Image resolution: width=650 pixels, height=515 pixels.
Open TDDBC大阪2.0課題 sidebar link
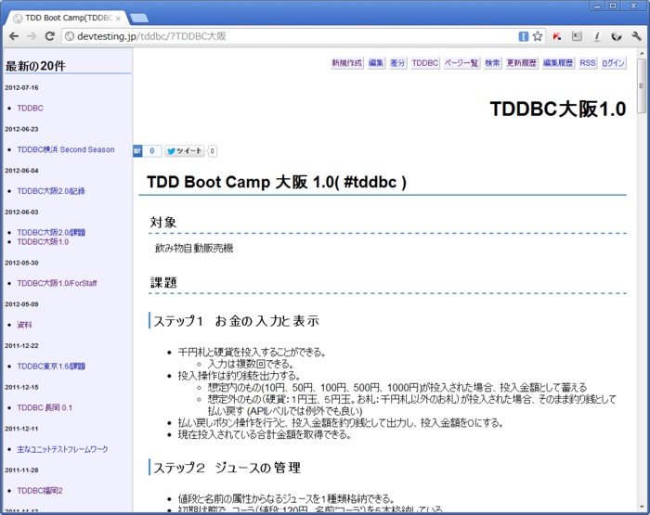(51, 232)
